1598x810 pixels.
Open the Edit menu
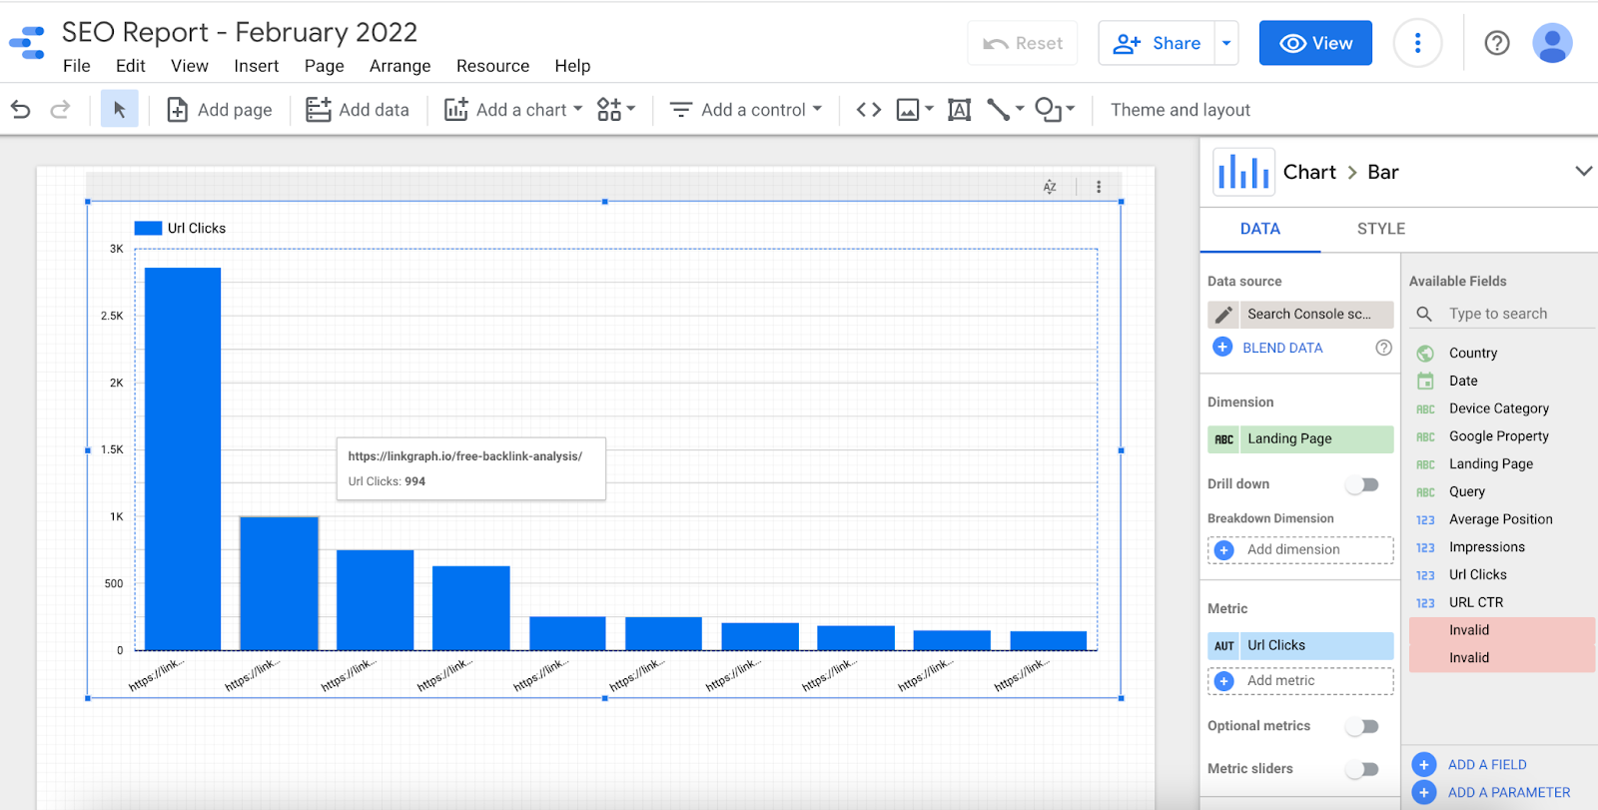coord(131,66)
